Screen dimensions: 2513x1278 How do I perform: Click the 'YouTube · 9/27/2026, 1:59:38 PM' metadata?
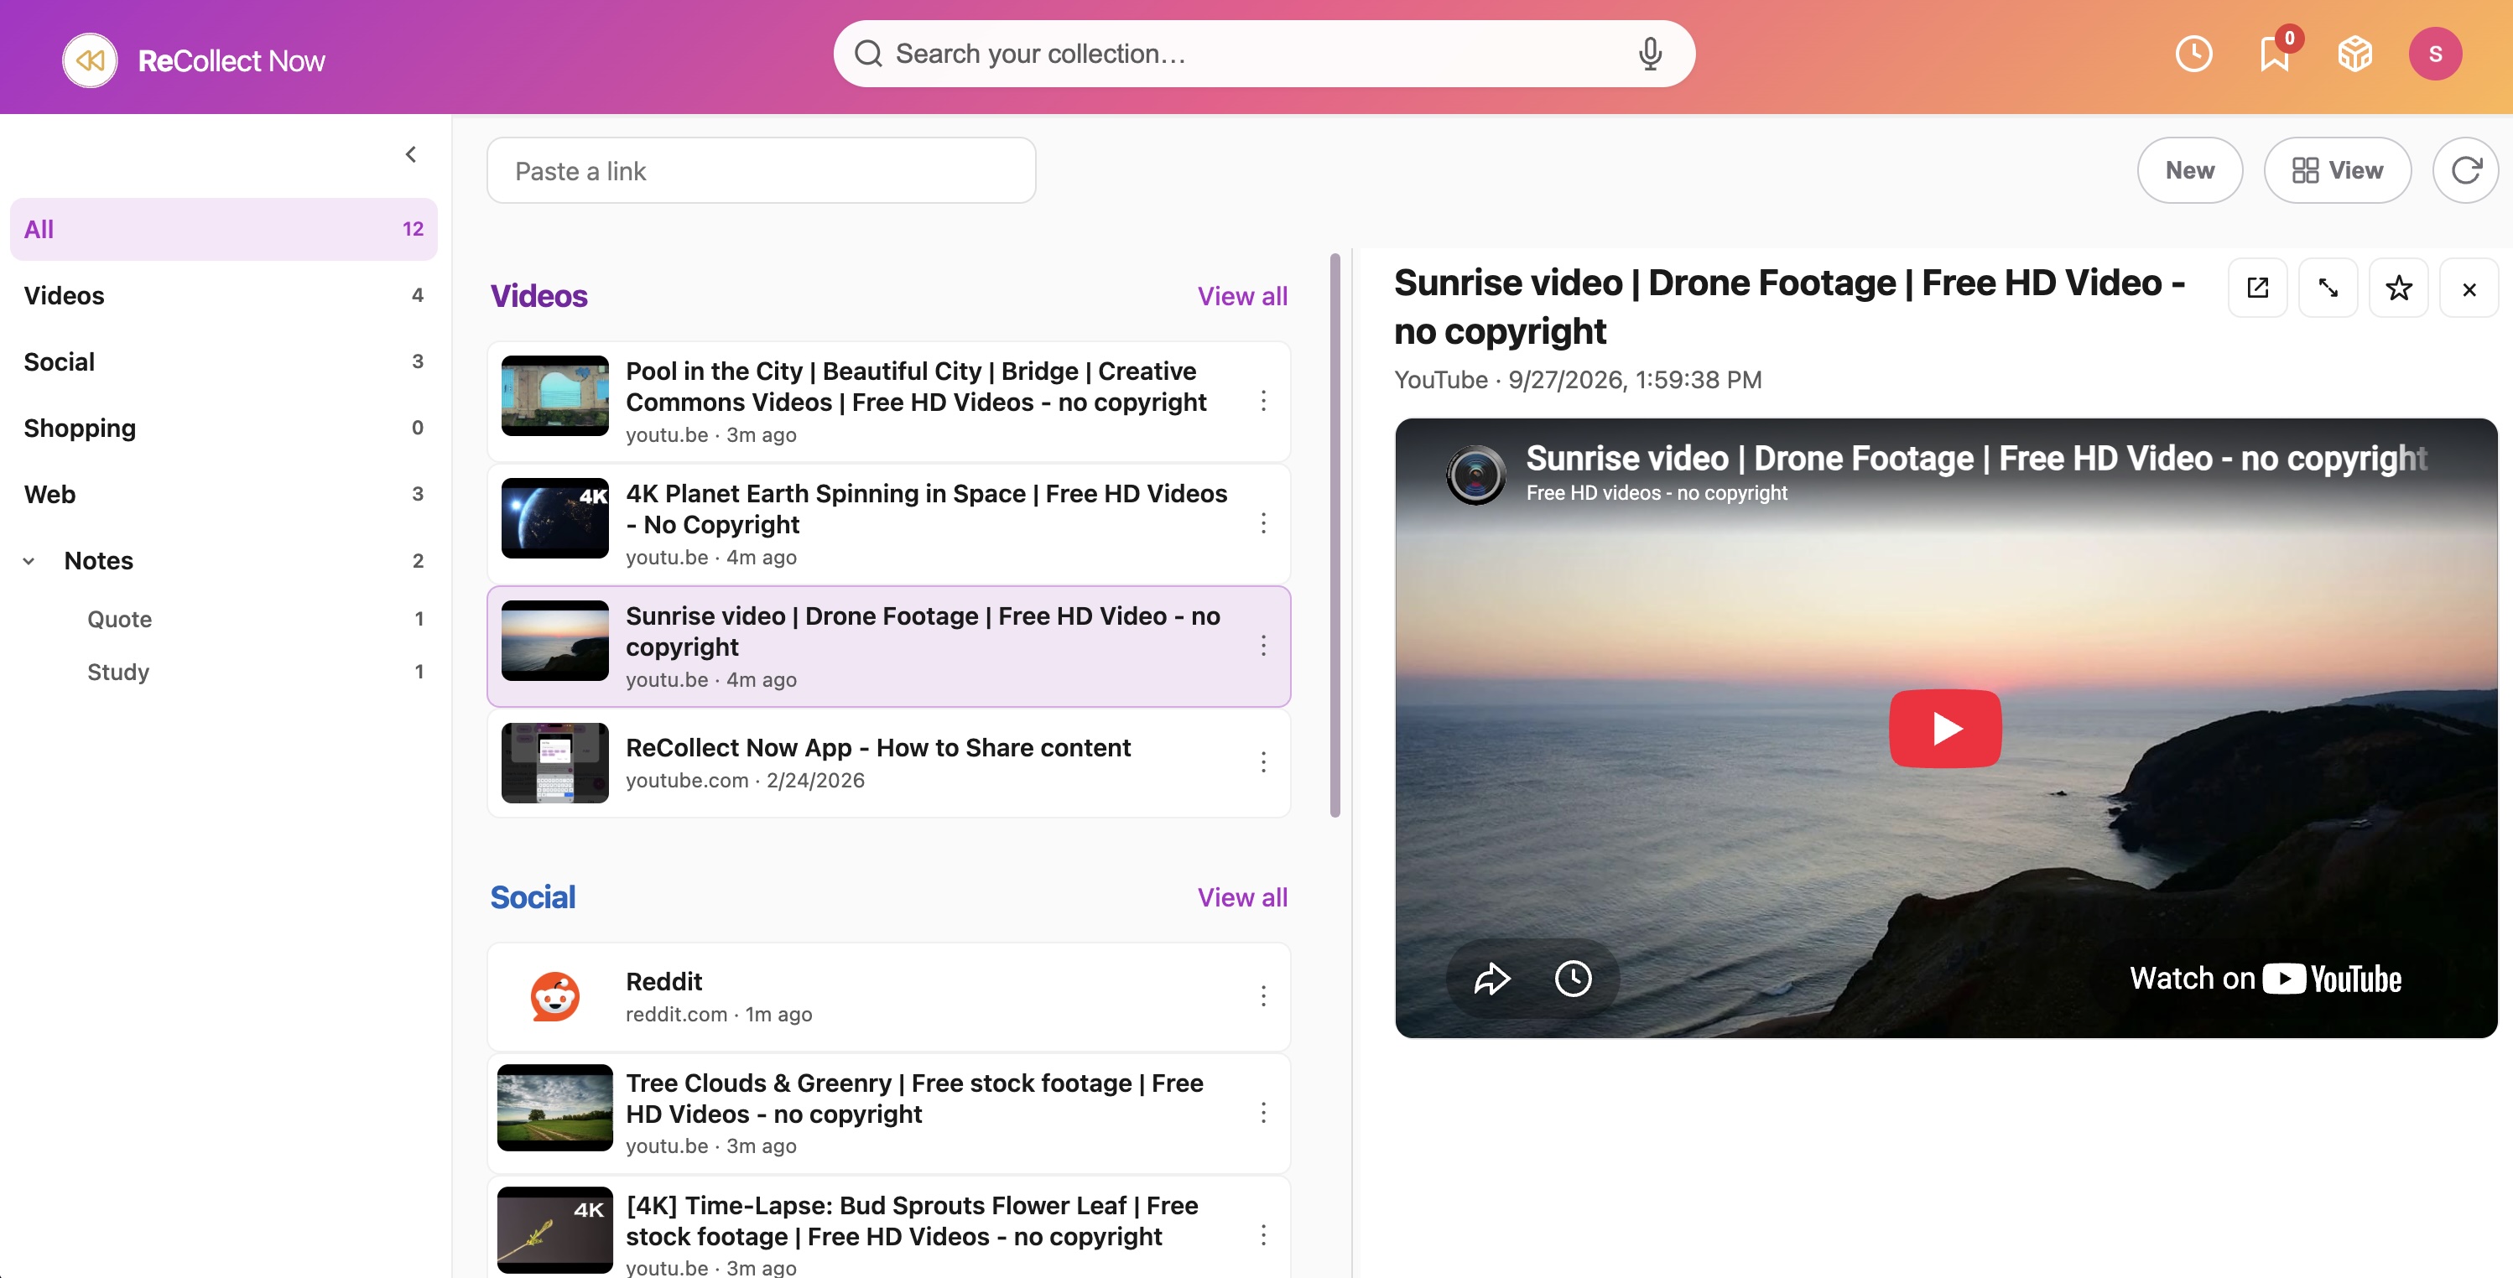[x=1578, y=381]
